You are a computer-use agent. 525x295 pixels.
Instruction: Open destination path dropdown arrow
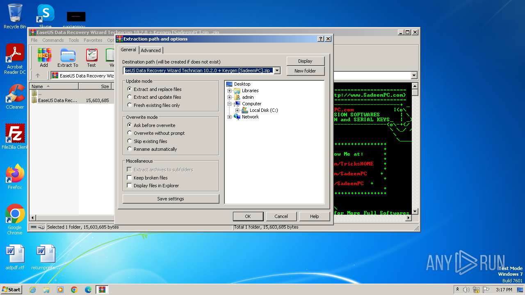pos(277,70)
